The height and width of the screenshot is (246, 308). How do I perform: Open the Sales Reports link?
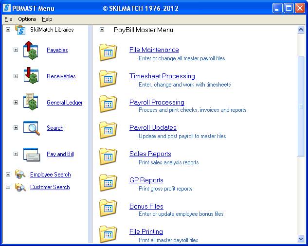click(150, 154)
